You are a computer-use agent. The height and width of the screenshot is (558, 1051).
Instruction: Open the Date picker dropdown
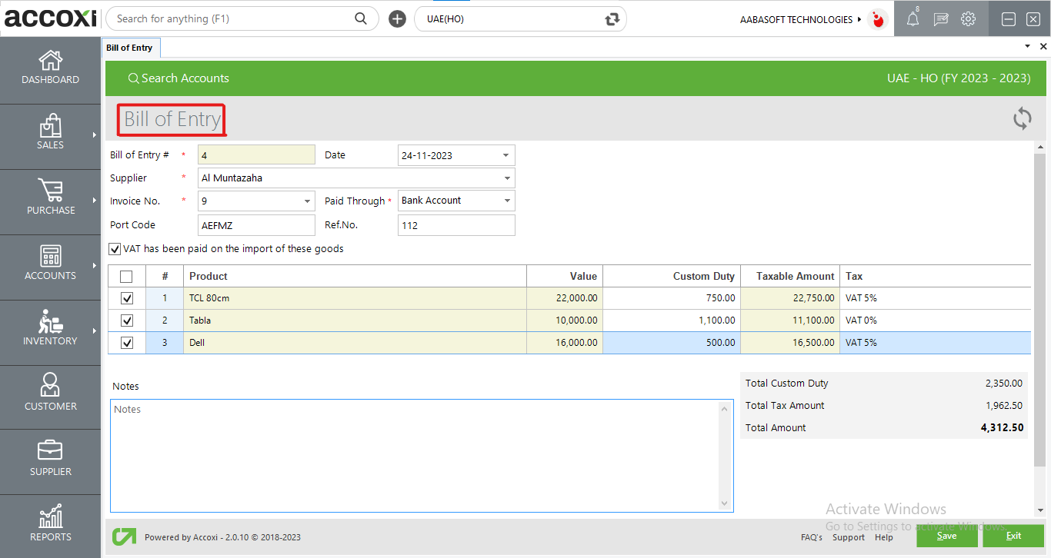pyautogui.click(x=505, y=155)
